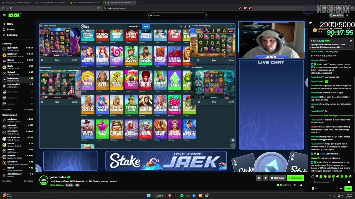
Task: Expand Following list with Show More
Action: 7,110
